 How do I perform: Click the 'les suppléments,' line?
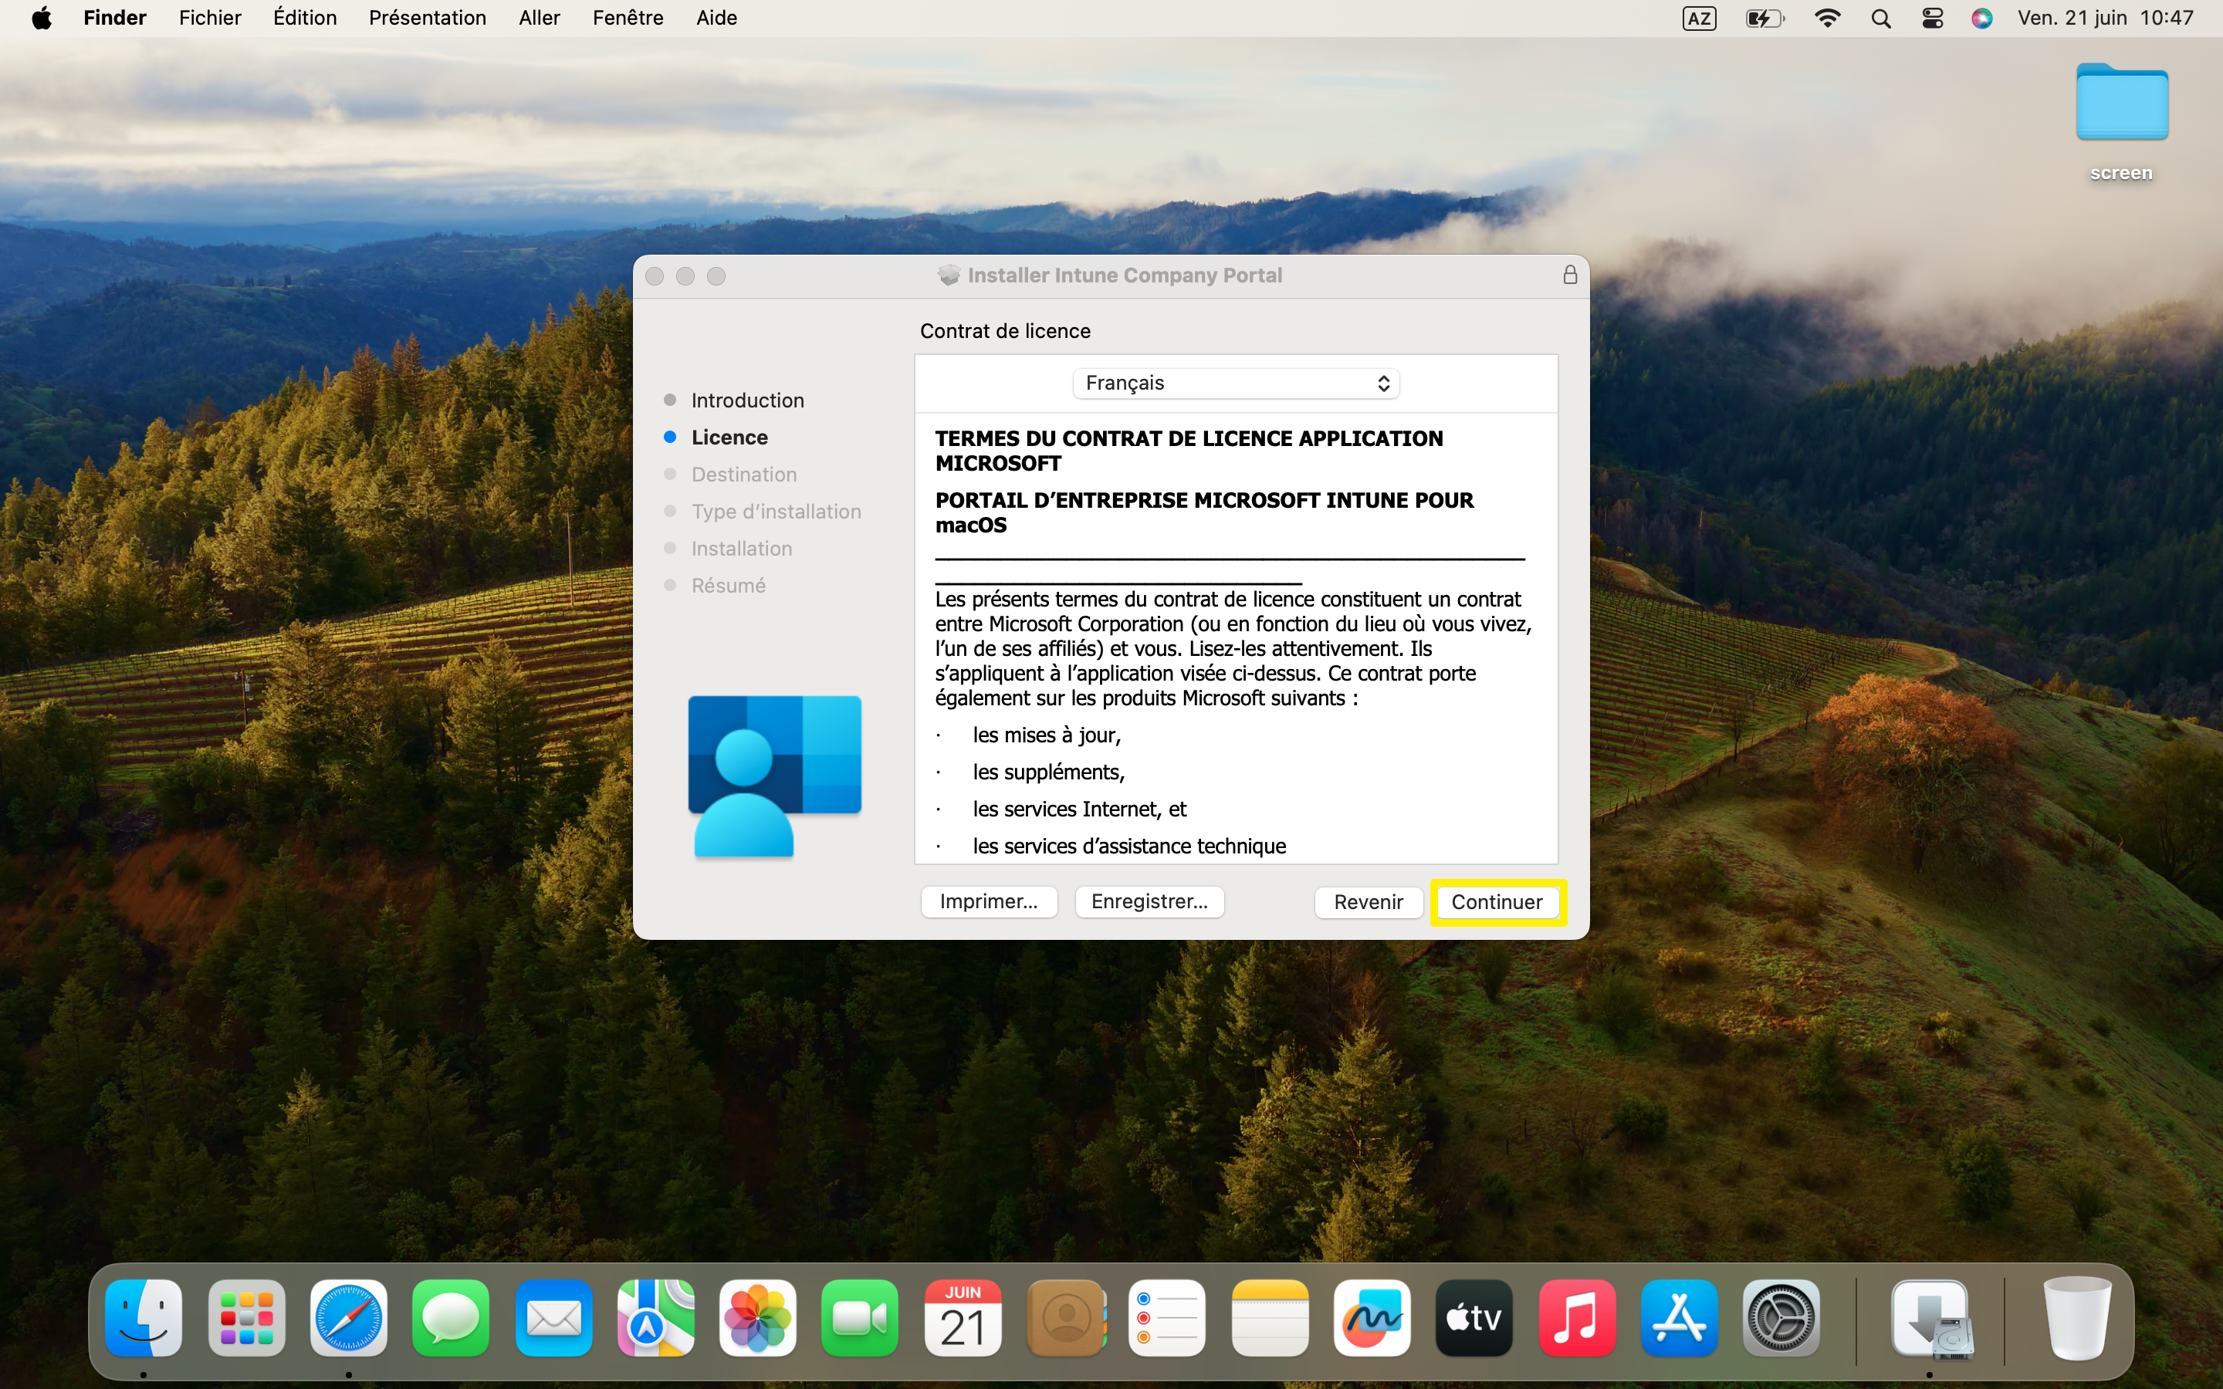(1048, 772)
